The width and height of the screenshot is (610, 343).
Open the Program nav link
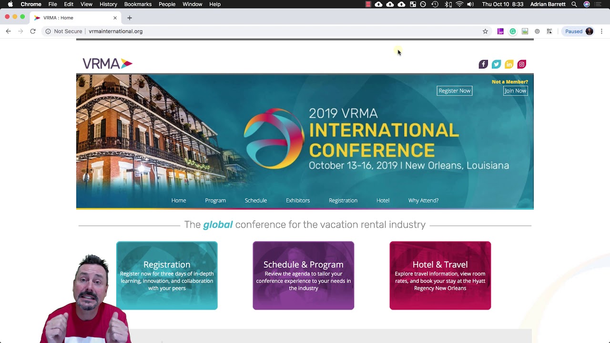point(215,201)
